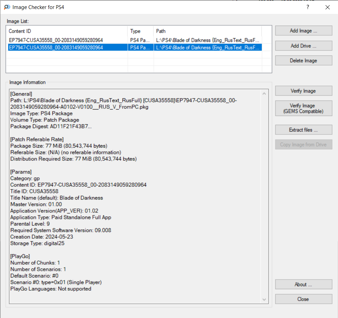Delete the selected image
Viewport: 338px width, 318px height.
[x=303, y=61]
